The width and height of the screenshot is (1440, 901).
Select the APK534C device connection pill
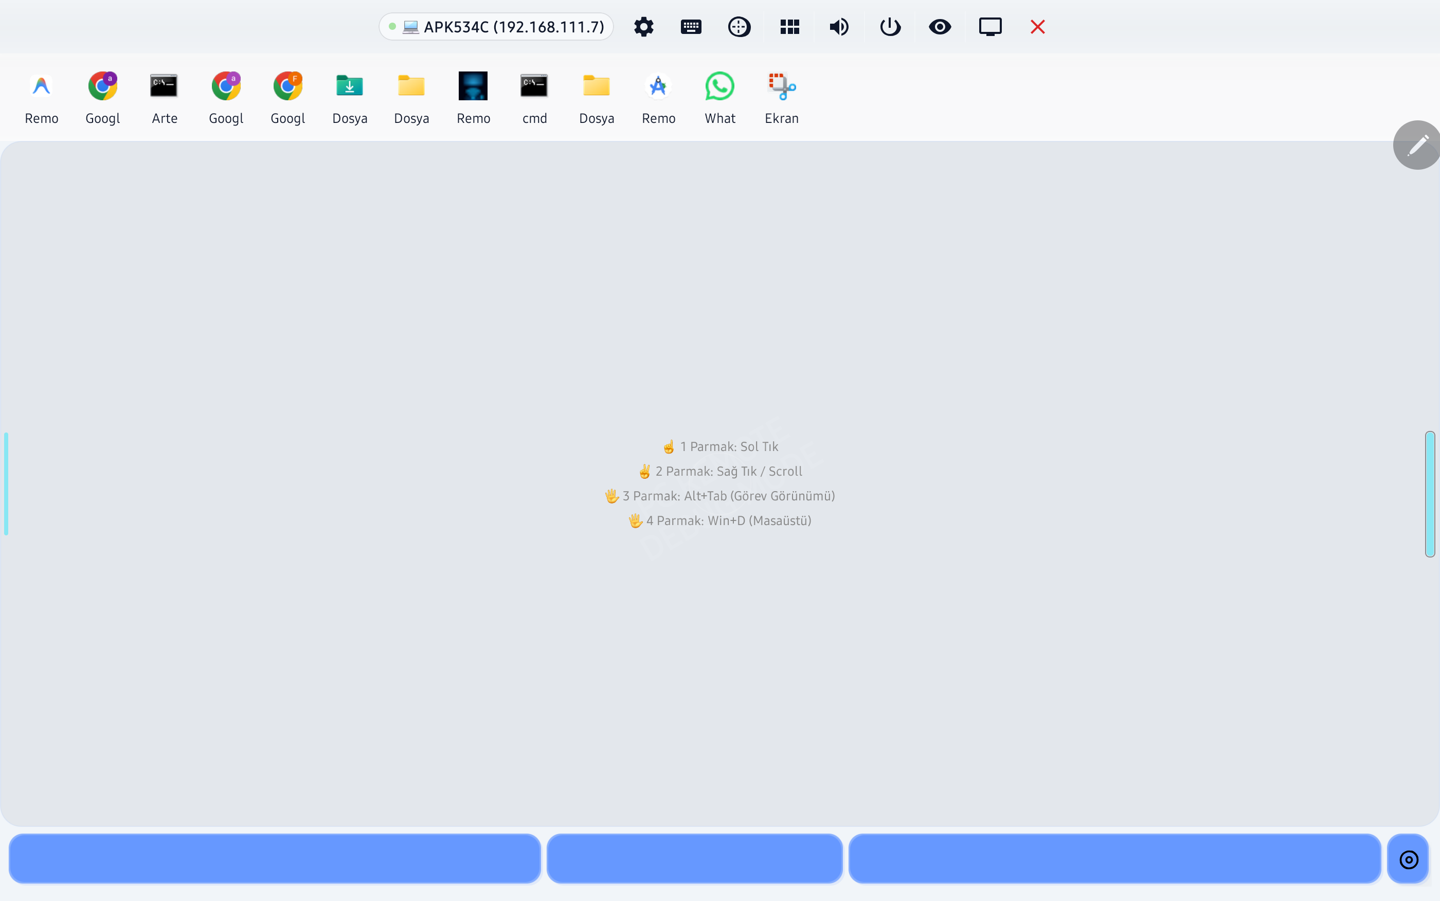[496, 27]
